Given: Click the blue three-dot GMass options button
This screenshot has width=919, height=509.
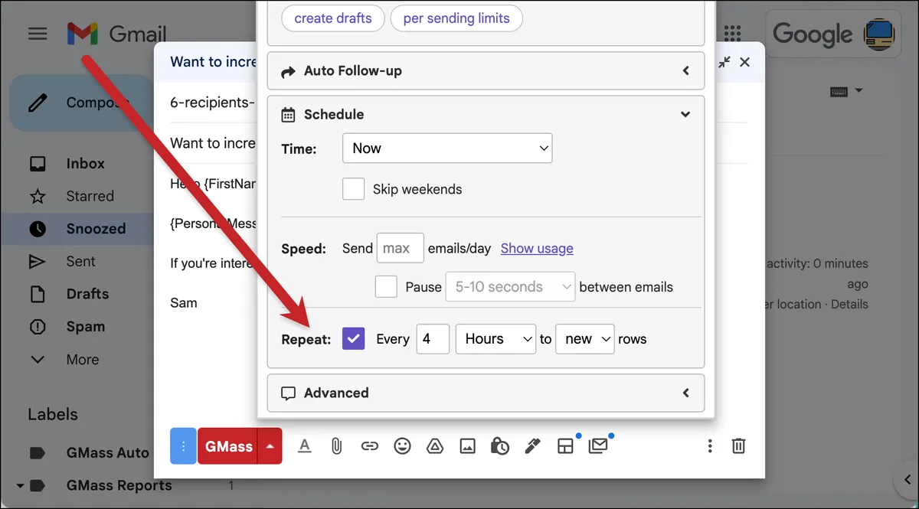Looking at the screenshot, I should pyautogui.click(x=183, y=446).
